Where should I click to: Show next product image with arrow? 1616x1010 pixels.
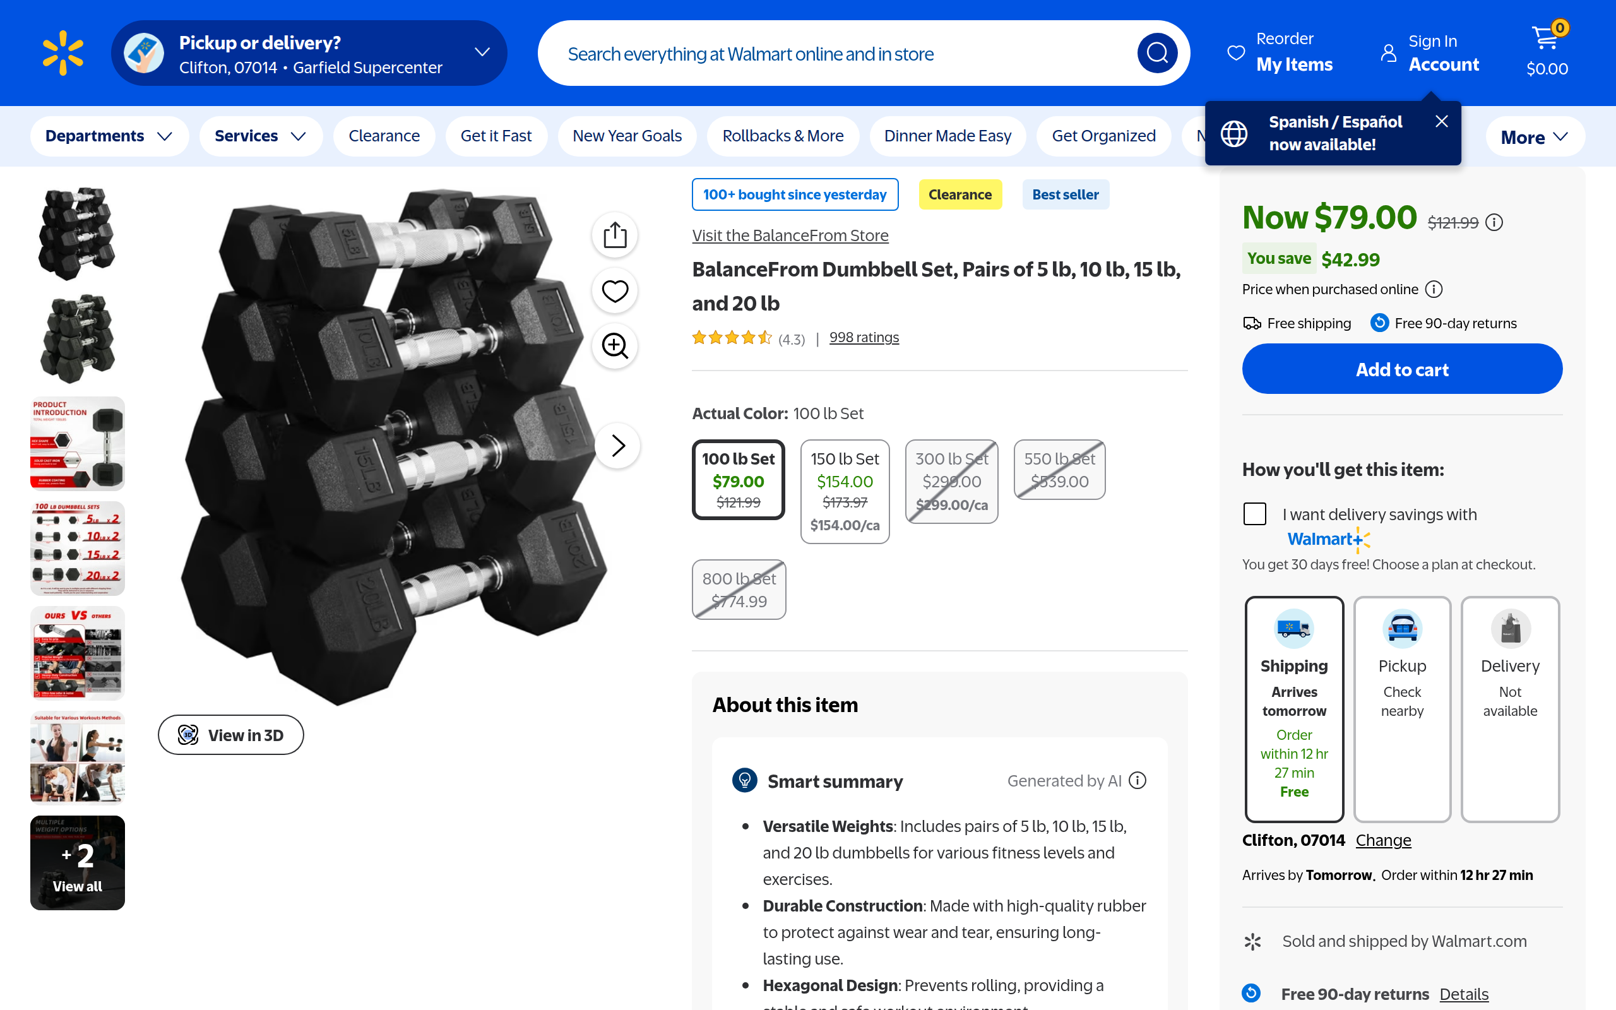(618, 446)
